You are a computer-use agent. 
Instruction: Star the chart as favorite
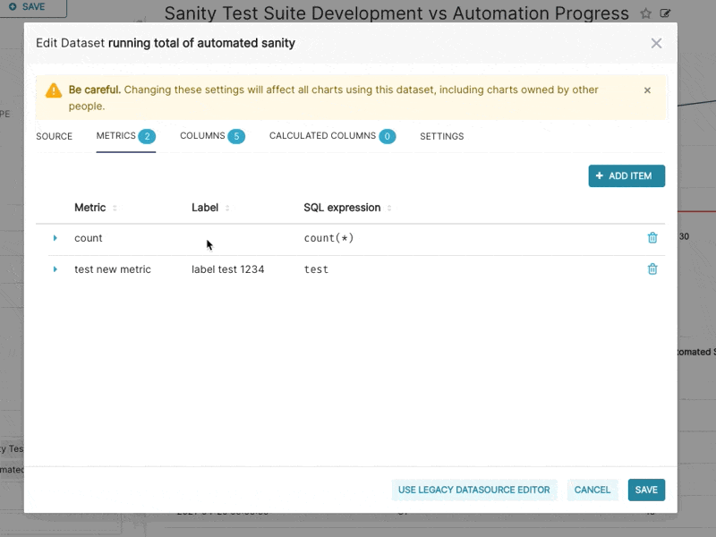(645, 13)
